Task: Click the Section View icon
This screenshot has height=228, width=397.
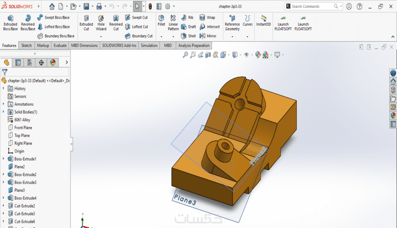Action: click(208, 55)
